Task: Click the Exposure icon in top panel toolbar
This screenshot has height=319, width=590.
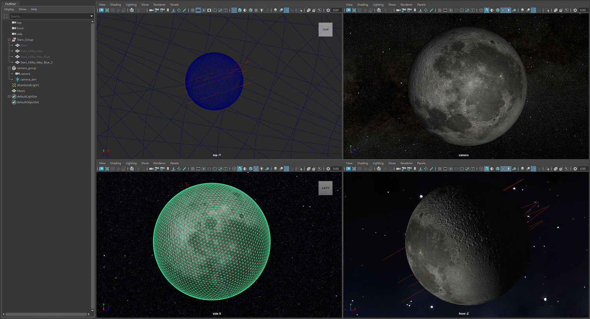Action: point(328,10)
